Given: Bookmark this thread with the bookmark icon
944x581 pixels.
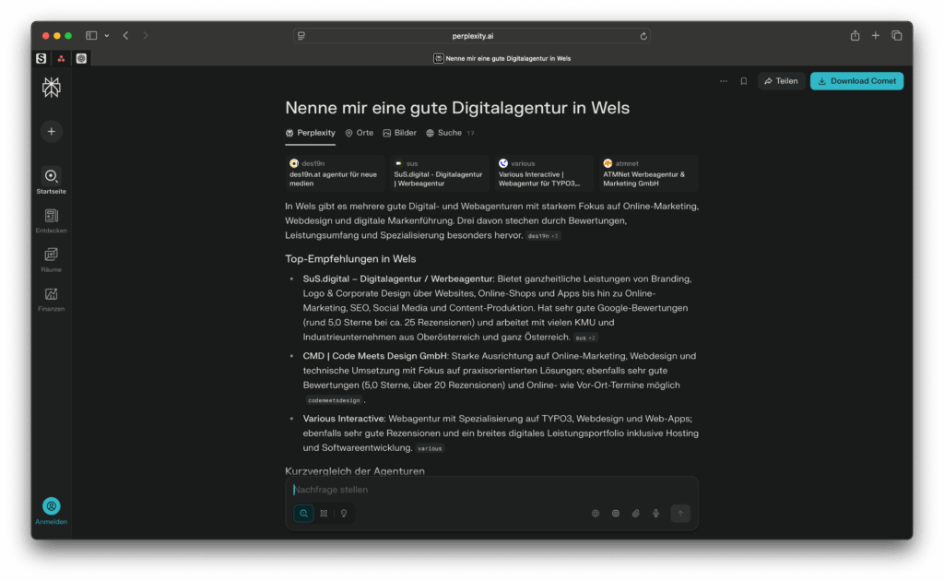Looking at the screenshot, I should point(743,81).
